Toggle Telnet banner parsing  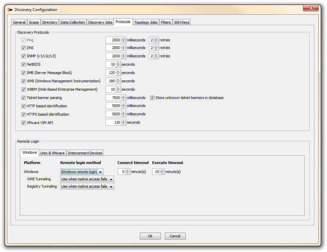[x=23, y=98]
